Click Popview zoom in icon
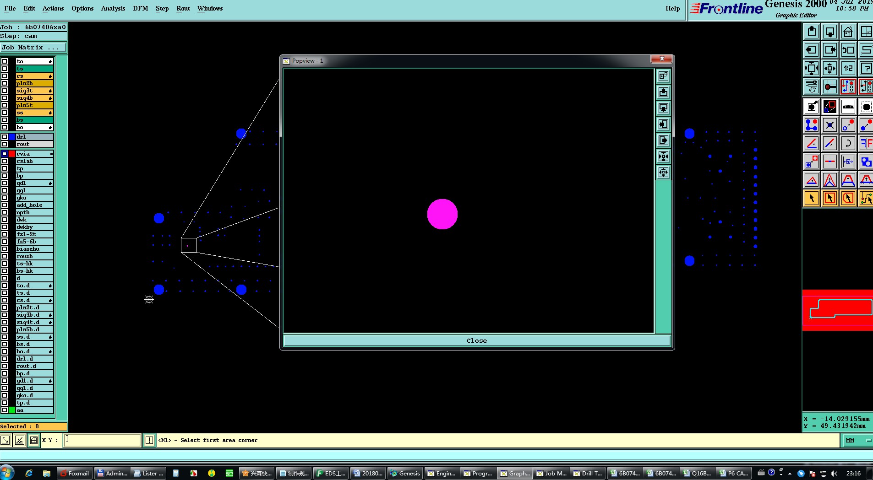Viewport: 873px width, 480px height. [663, 156]
